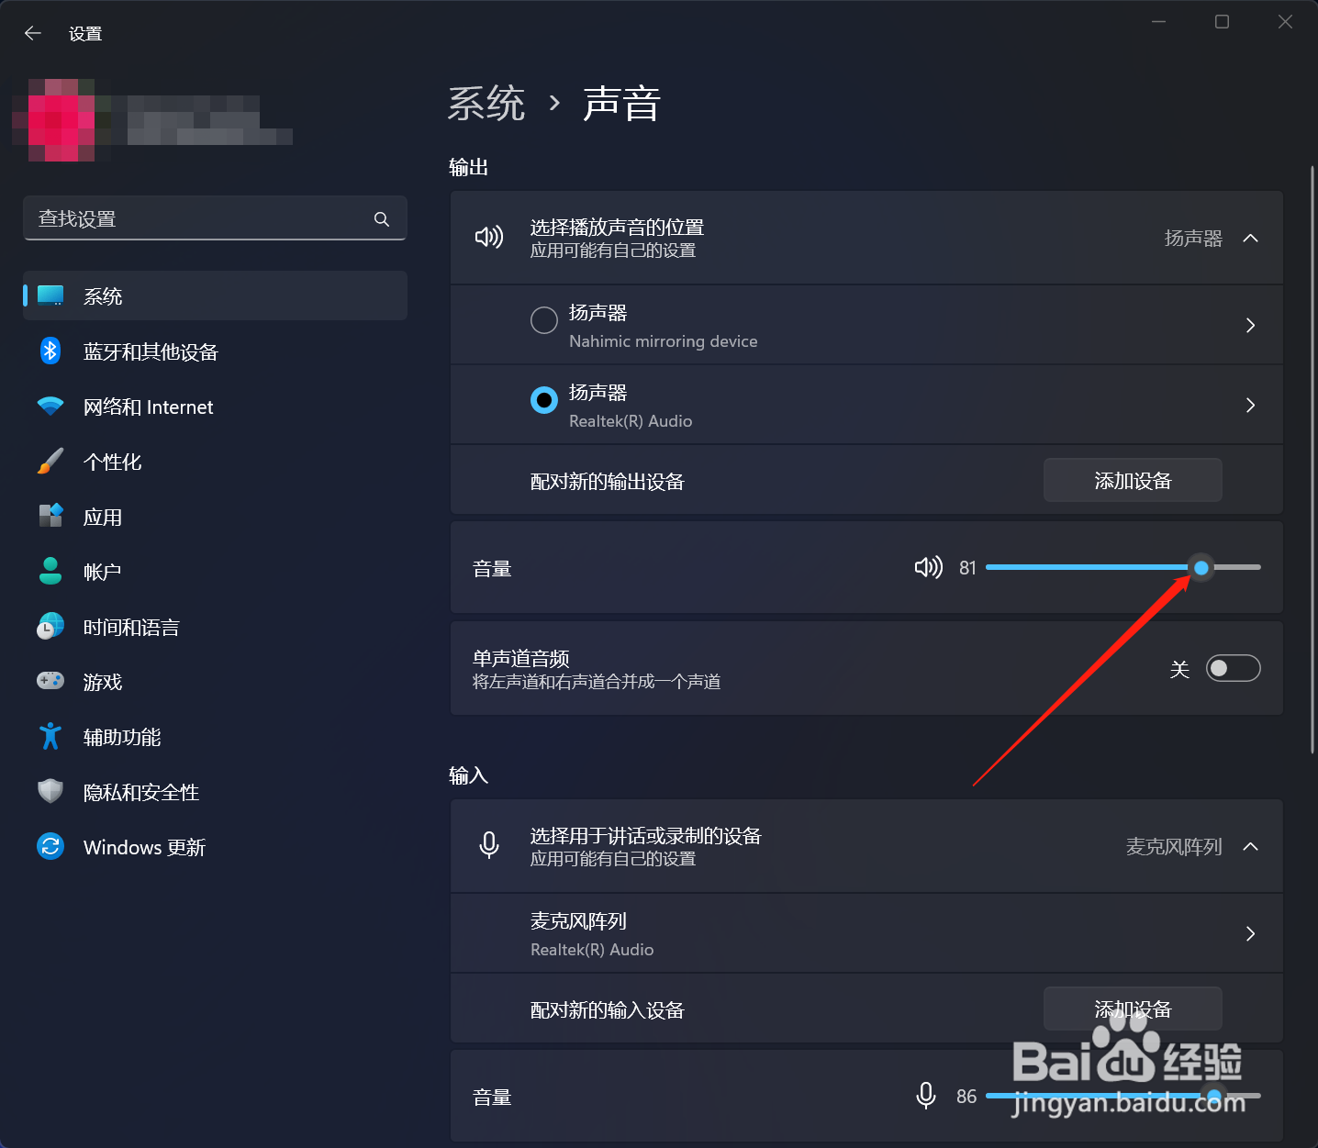Click the System (系统) breadcrumb link
The width and height of the screenshot is (1318, 1148).
(x=486, y=103)
